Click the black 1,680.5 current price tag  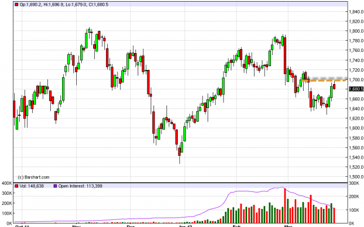356,89
